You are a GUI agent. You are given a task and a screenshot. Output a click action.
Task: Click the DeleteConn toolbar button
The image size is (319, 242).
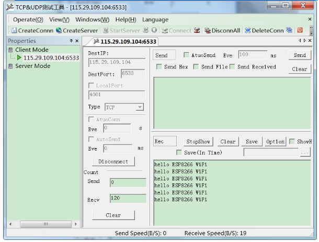(264, 30)
